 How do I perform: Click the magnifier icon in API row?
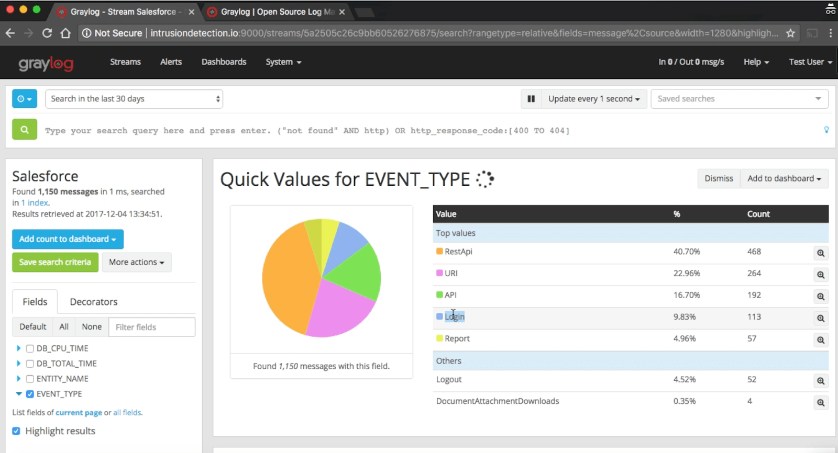click(821, 297)
